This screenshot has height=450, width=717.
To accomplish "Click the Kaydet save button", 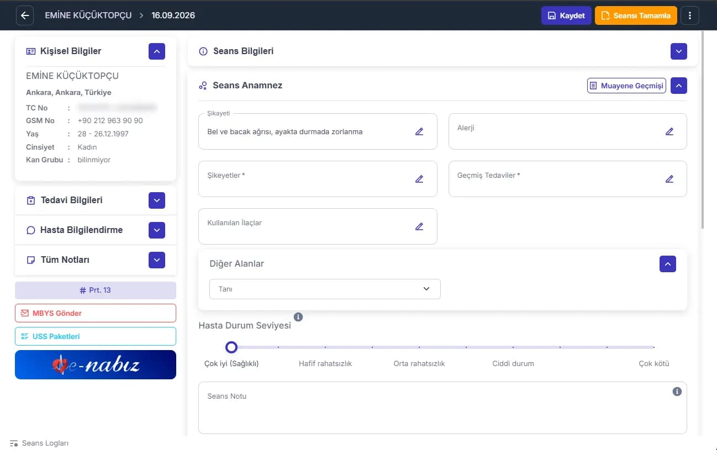I will click(566, 15).
